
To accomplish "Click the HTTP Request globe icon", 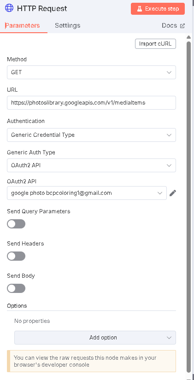I will point(9,8).
